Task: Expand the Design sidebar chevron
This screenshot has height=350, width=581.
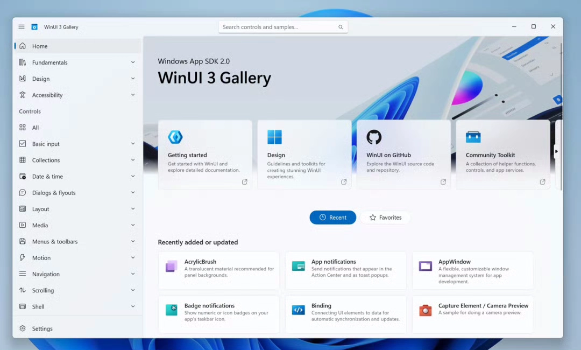Action: click(x=133, y=79)
